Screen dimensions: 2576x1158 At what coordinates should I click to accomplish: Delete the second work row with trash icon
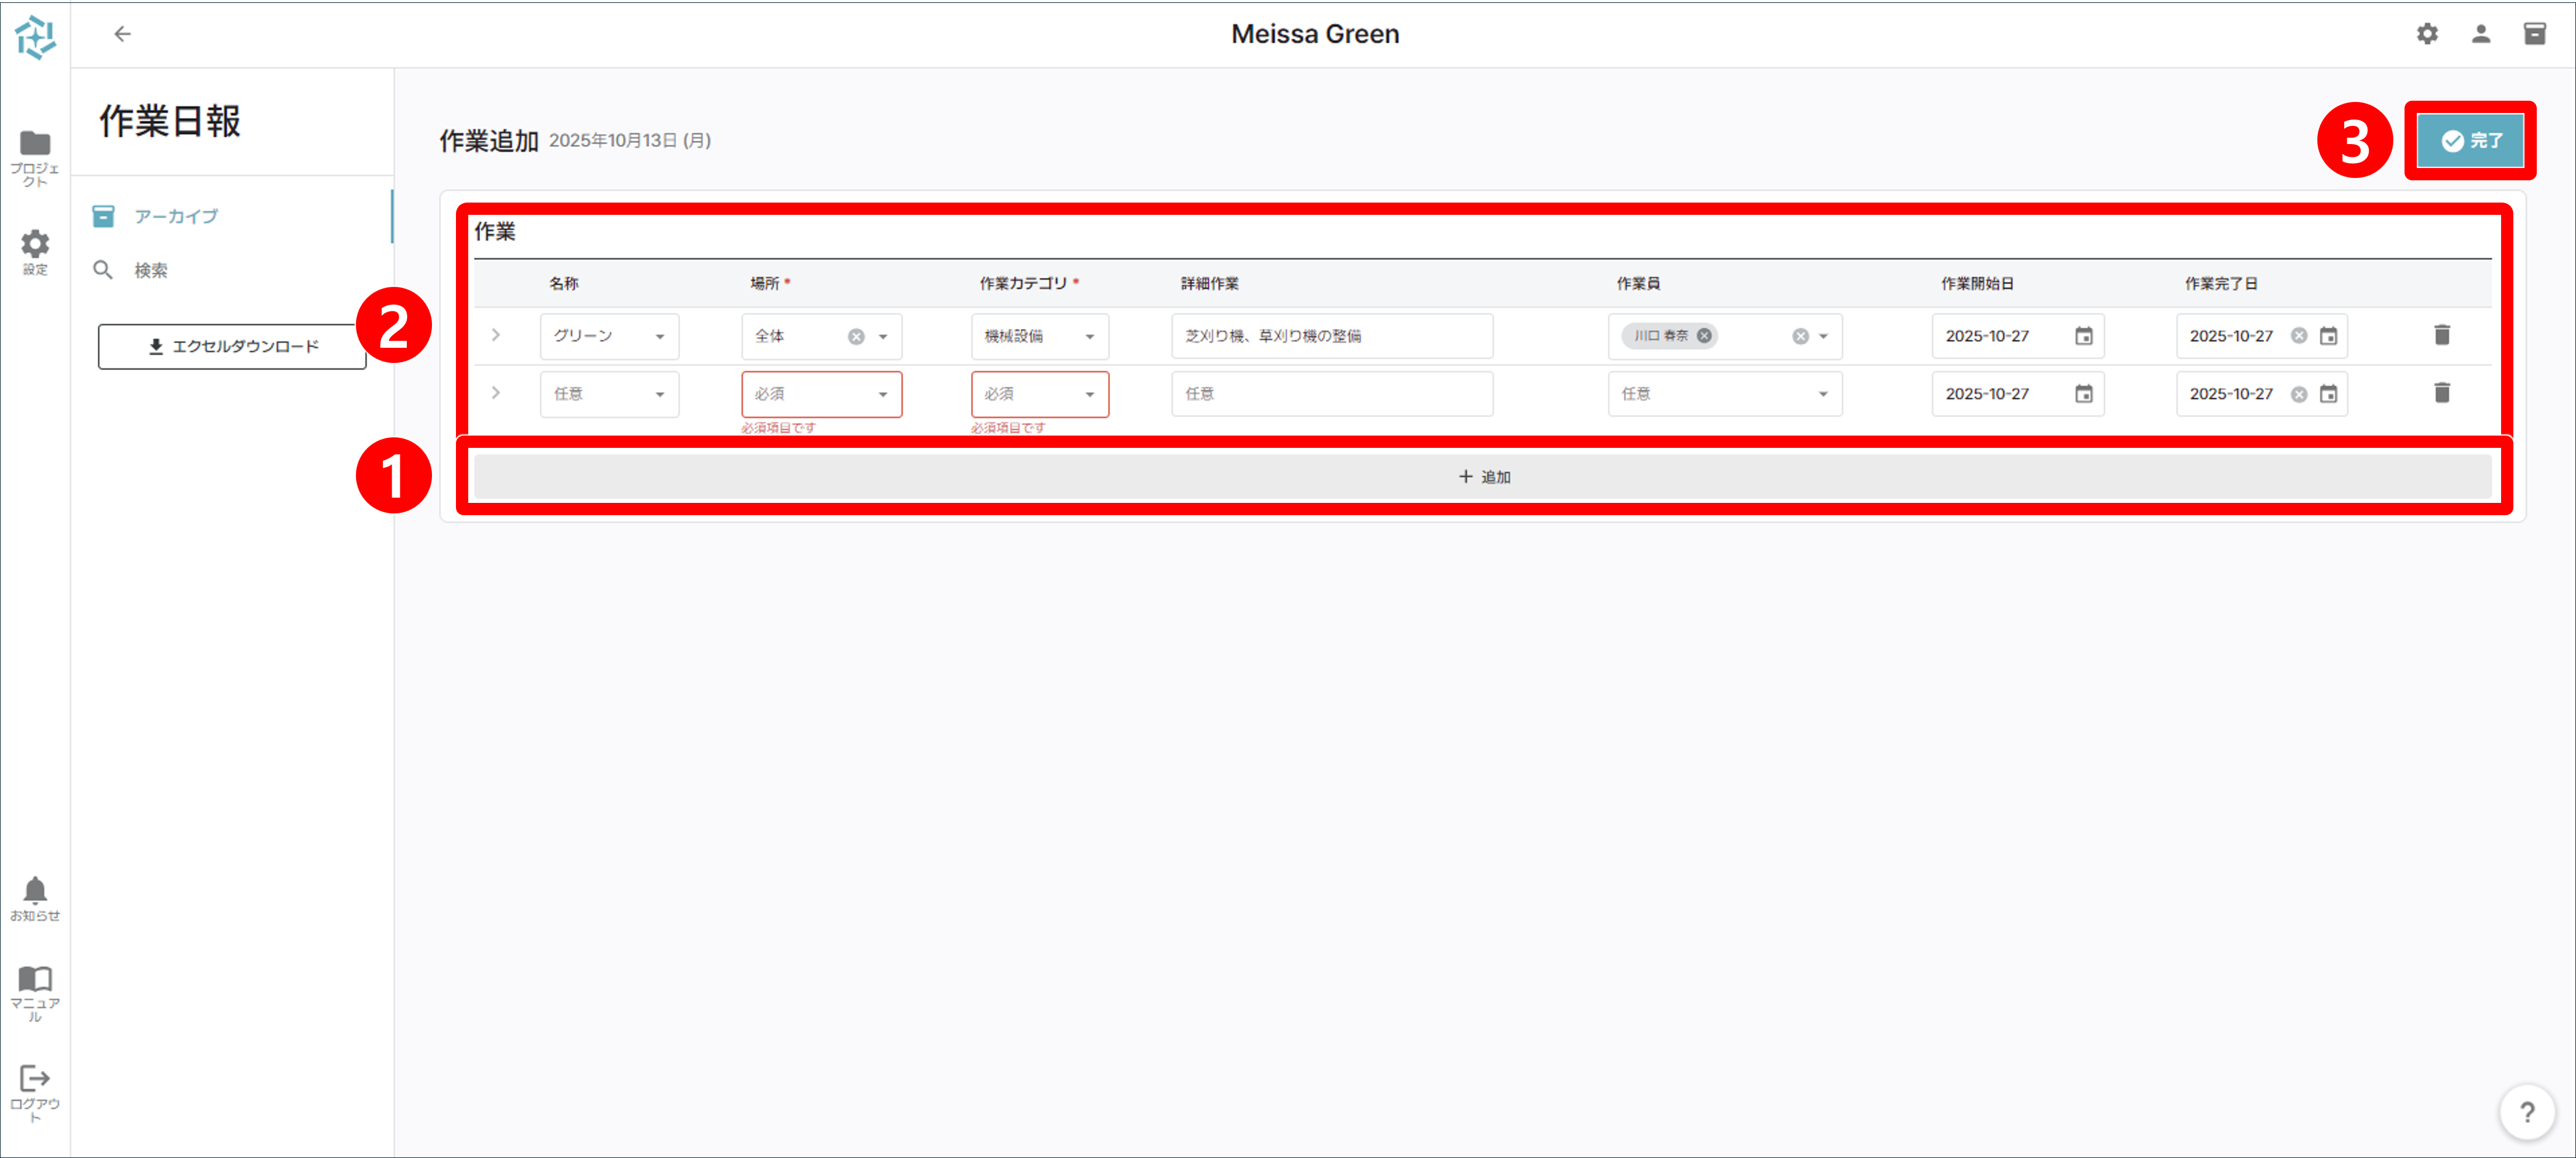tap(2441, 393)
